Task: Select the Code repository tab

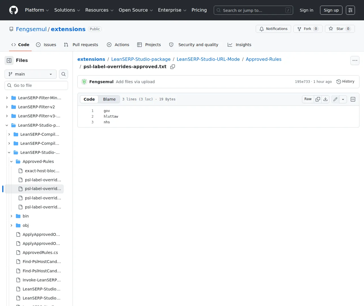Action: [x=20, y=45]
